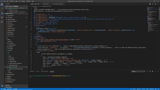Open the Help menu

tap(33, 1)
